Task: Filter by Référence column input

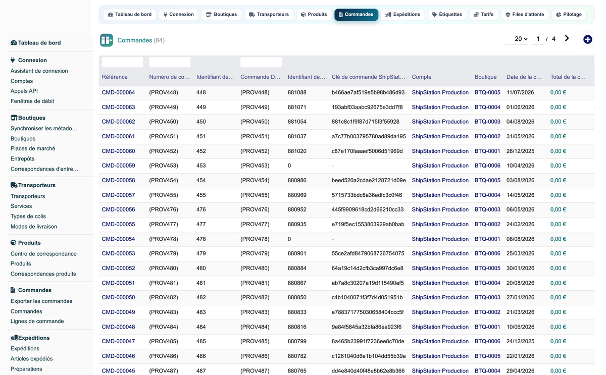Action: click(x=123, y=62)
